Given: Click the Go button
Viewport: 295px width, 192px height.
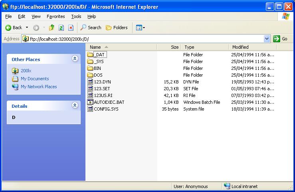Looking at the screenshot, I should coord(281,39).
